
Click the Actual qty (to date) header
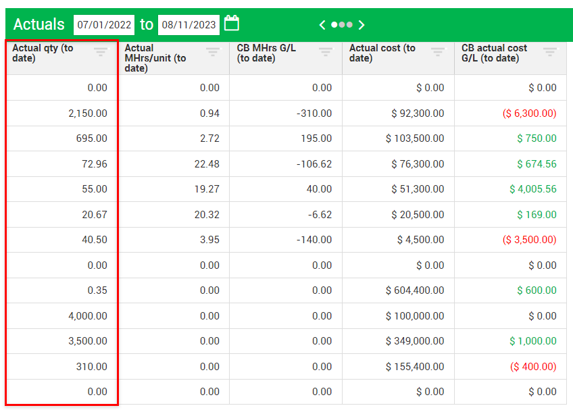[43, 53]
